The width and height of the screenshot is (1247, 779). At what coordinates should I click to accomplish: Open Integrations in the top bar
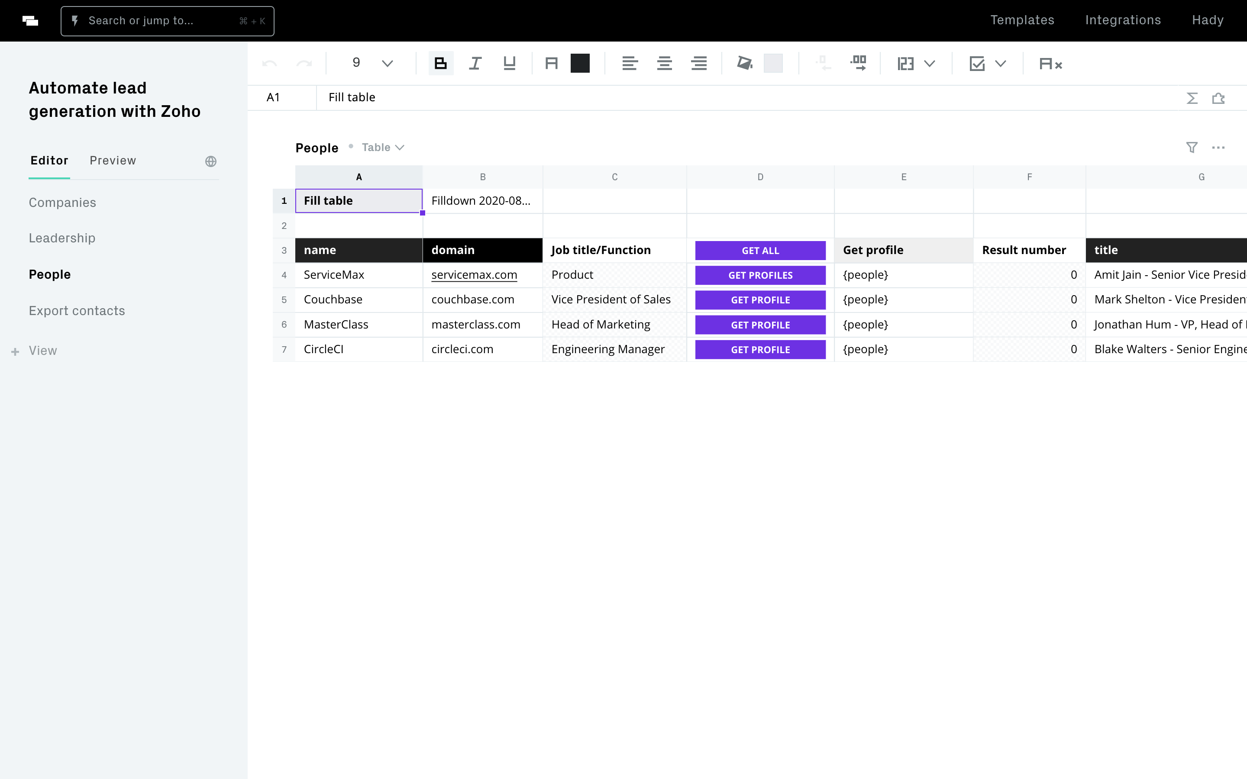(x=1123, y=20)
